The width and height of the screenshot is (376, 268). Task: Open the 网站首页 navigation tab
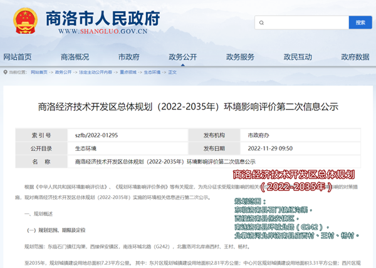[x=17, y=57]
